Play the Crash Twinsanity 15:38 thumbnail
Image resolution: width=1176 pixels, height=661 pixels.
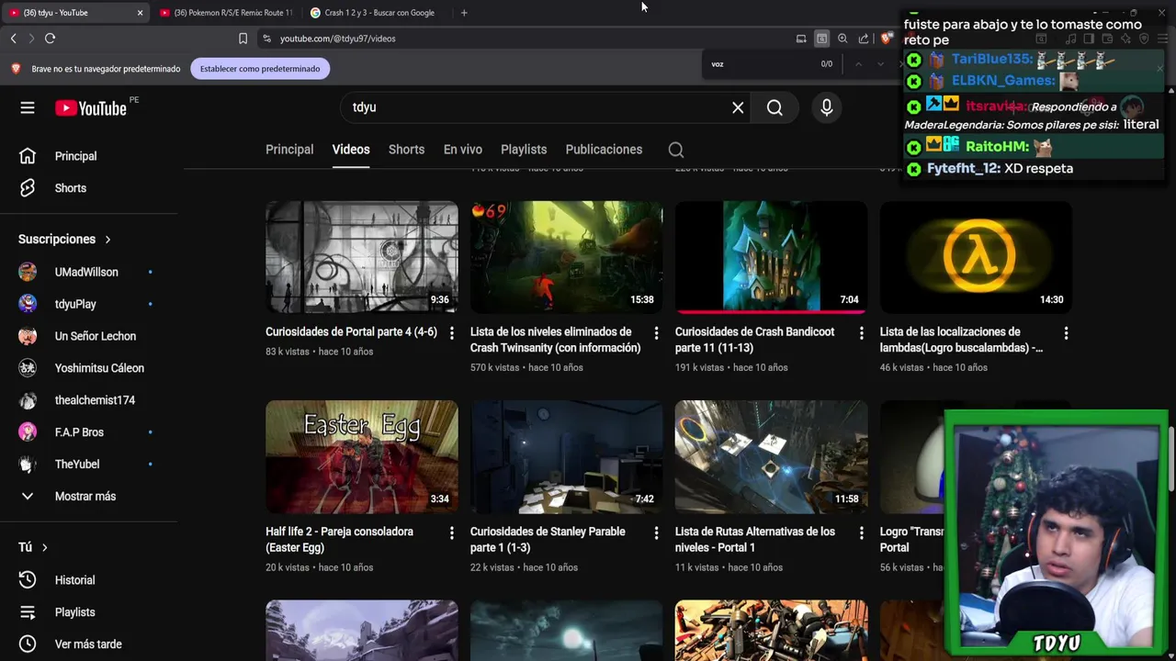[x=566, y=257]
